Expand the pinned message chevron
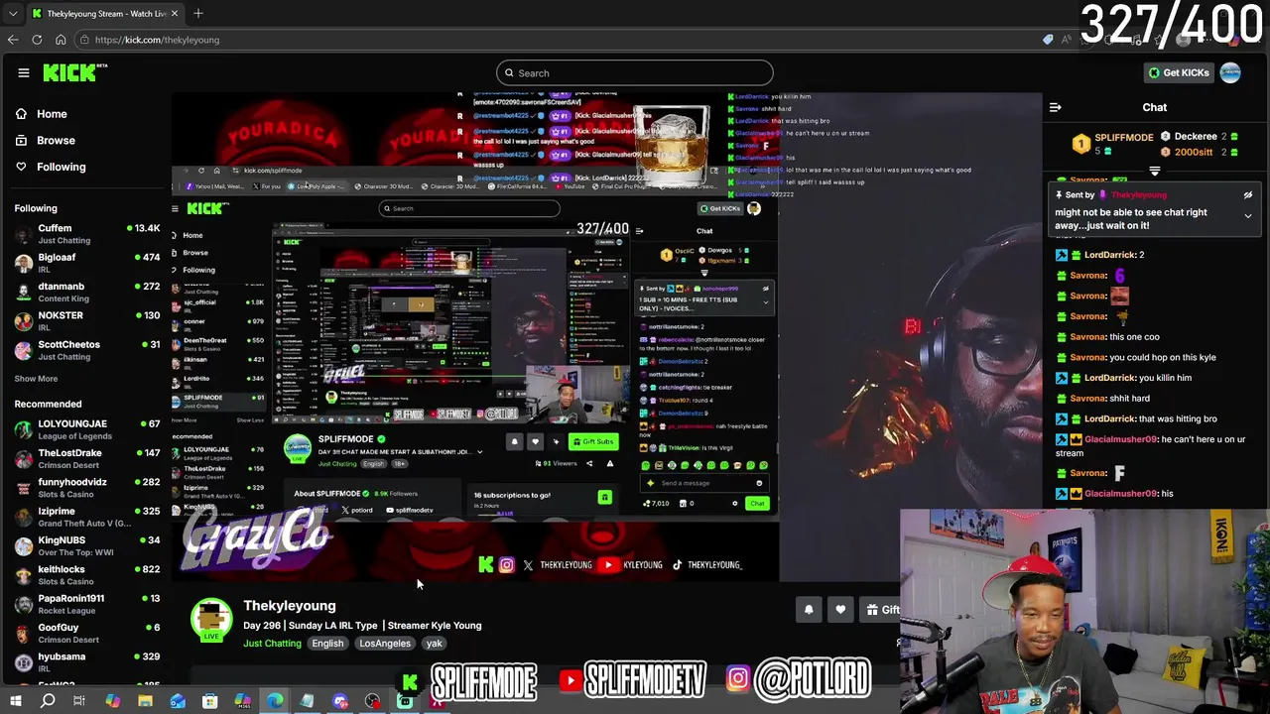This screenshot has width=1270, height=714. [1248, 215]
